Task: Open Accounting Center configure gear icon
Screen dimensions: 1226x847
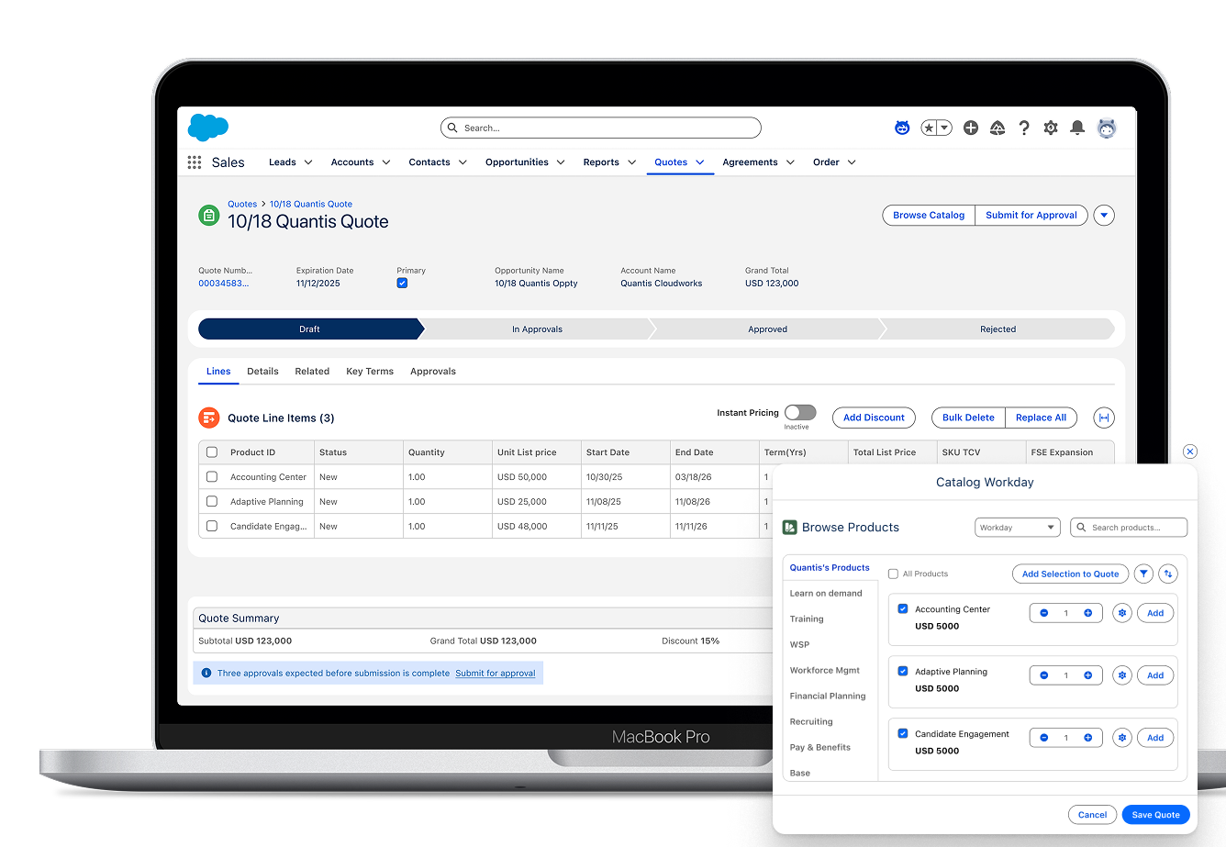Action: coord(1121,613)
